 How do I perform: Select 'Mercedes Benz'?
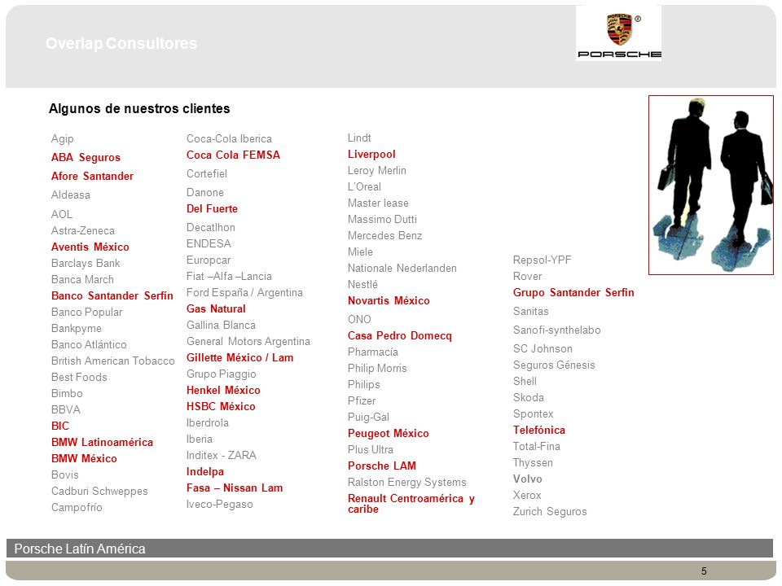coord(385,236)
